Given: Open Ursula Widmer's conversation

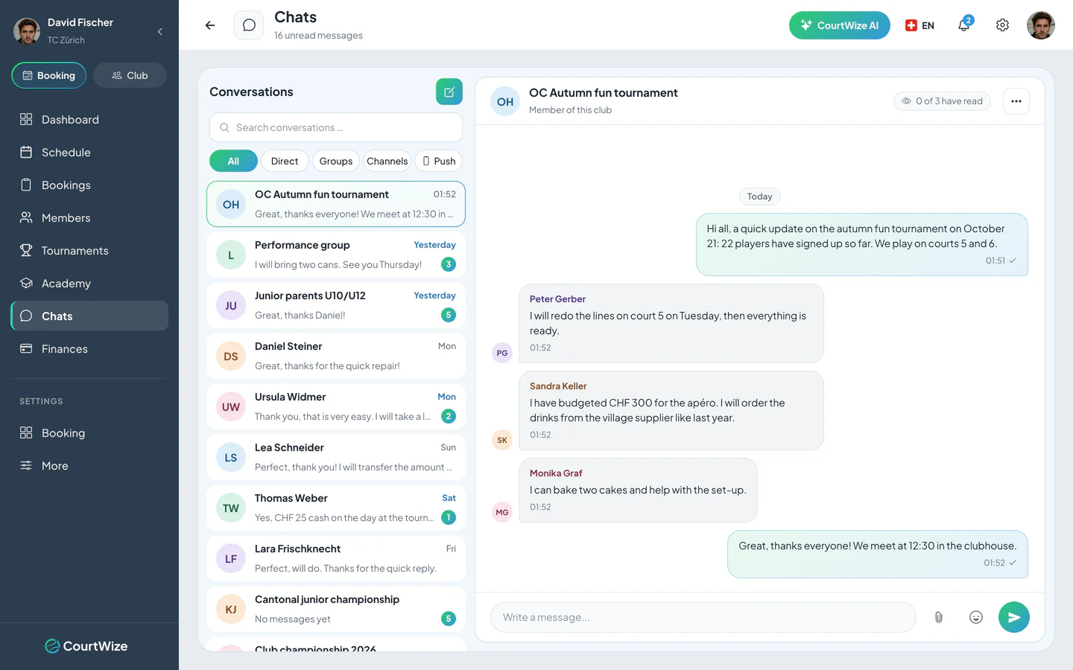Looking at the screenshot, I should coord(336,406).
